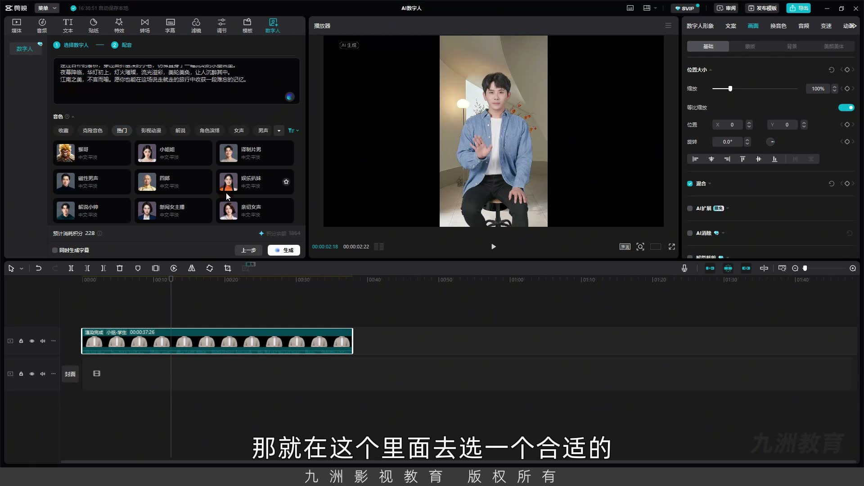Click the 旋转 rotation value field
Viewport: 864px width, 486px height.
pyautogui.click(x=728, y=142)
